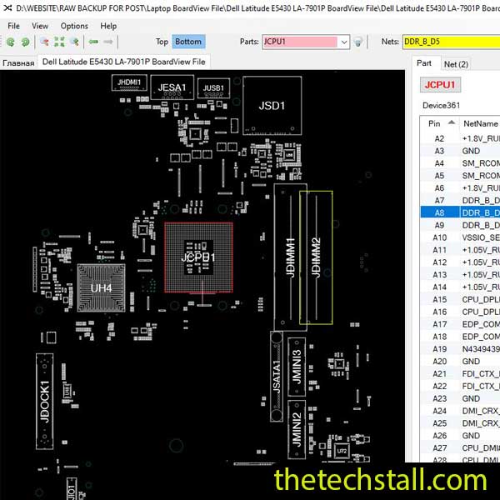The image size is (500, 500).
Task: Select pin row A21
Action: point(460,373)
